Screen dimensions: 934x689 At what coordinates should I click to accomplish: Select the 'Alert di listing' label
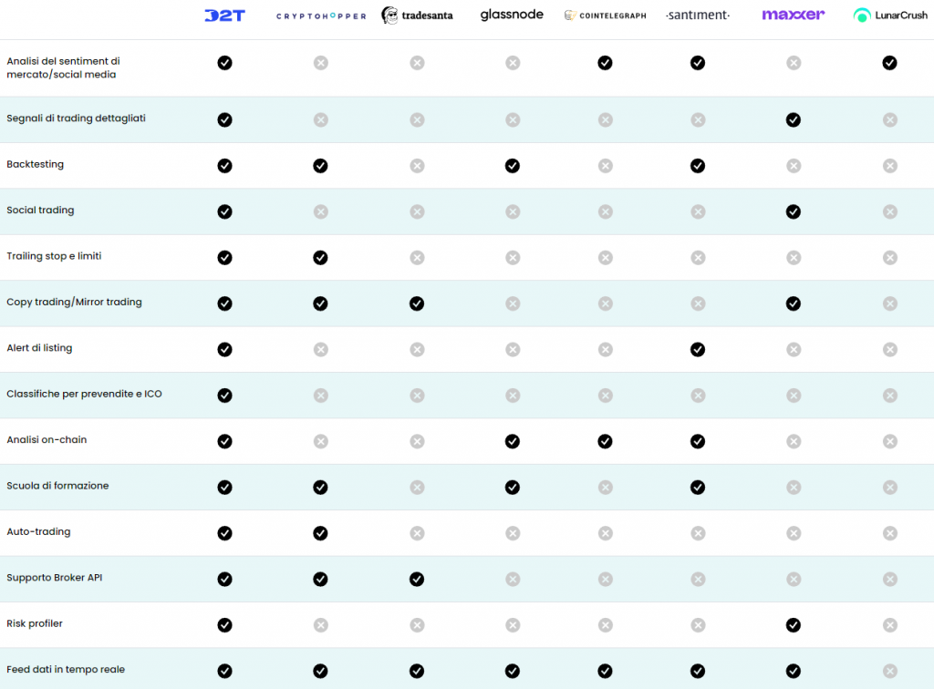(x=39, y=348)
